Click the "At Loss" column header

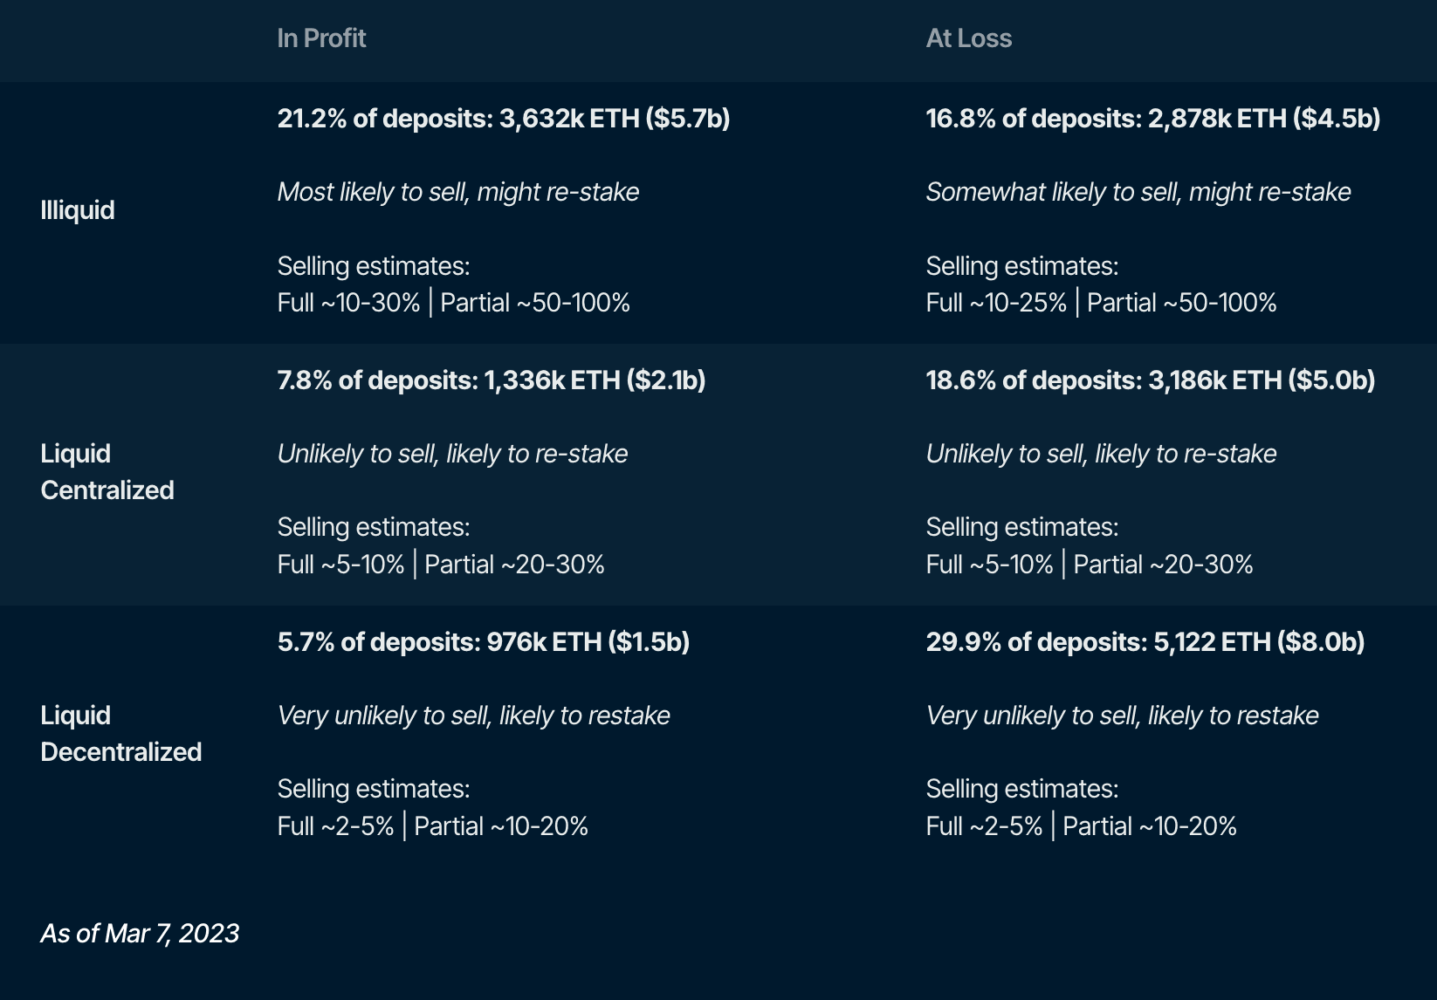pyautogui.click(x=968, y=38)
